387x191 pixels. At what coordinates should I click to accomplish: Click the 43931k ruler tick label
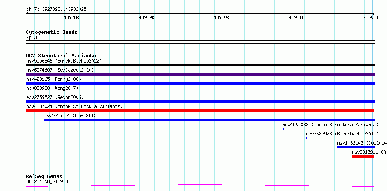click(297, 17)
